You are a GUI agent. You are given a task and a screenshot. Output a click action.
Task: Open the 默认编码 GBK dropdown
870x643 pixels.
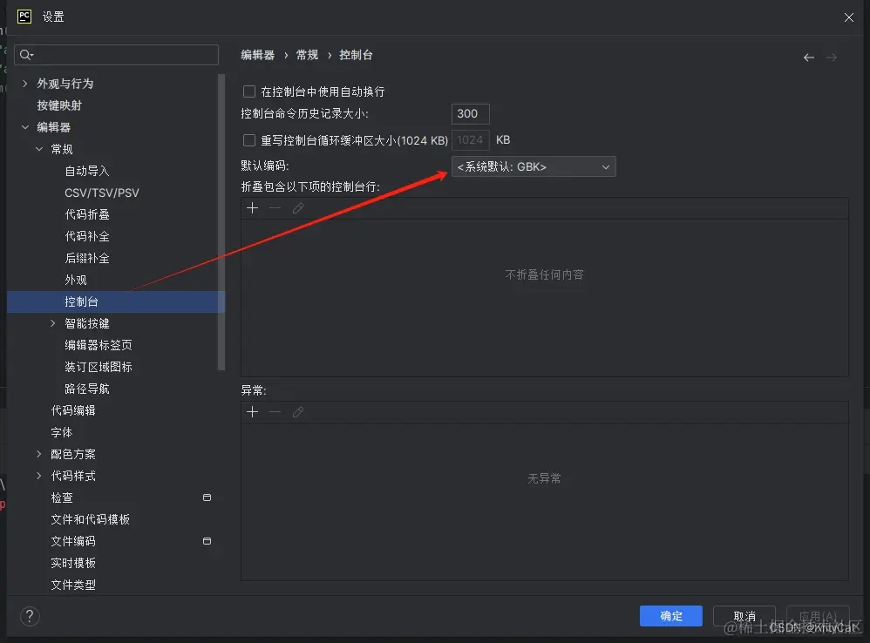(533, 166)
